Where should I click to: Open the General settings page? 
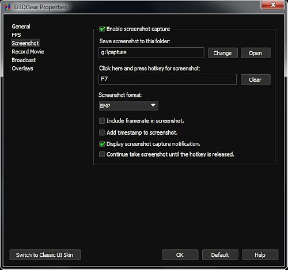[21, 26]
